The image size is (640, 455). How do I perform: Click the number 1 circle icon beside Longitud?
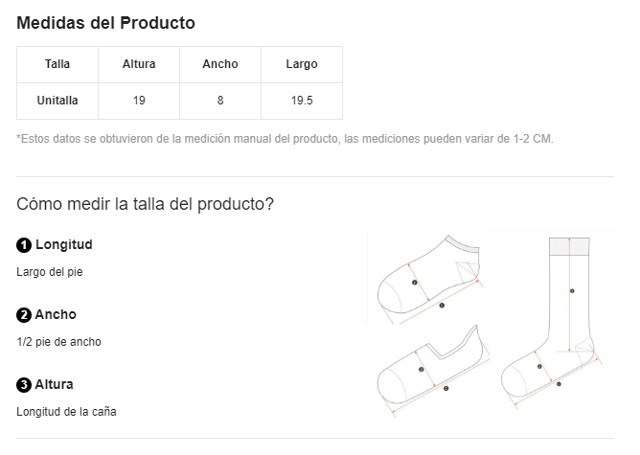point(24,245)
